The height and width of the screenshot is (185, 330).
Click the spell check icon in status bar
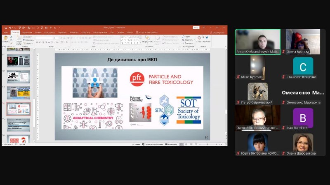[16, 144]
